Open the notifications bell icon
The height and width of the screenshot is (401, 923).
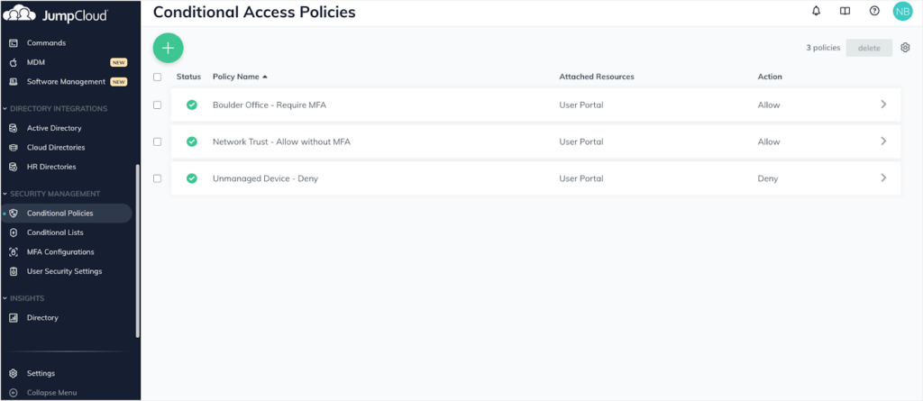pyautogui.click(x=817, y=11)
